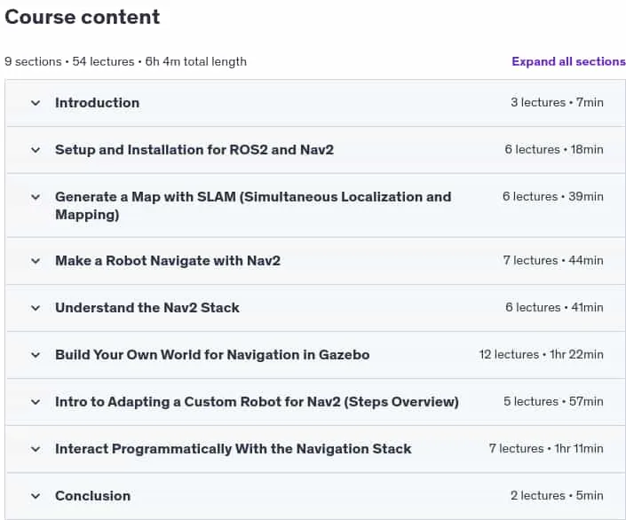Expand the Conclusion section chevron
Screen dimensions: 626x520
36,496
